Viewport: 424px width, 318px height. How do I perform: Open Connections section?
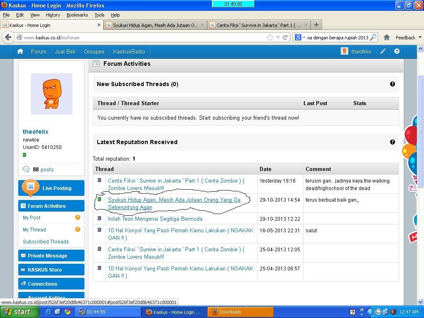[51, 284]
